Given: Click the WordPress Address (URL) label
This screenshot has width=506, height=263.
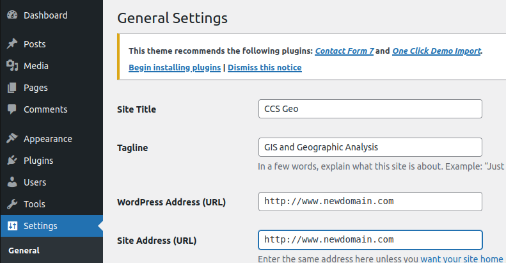Looking at the screenshot, I should point(171,202).
